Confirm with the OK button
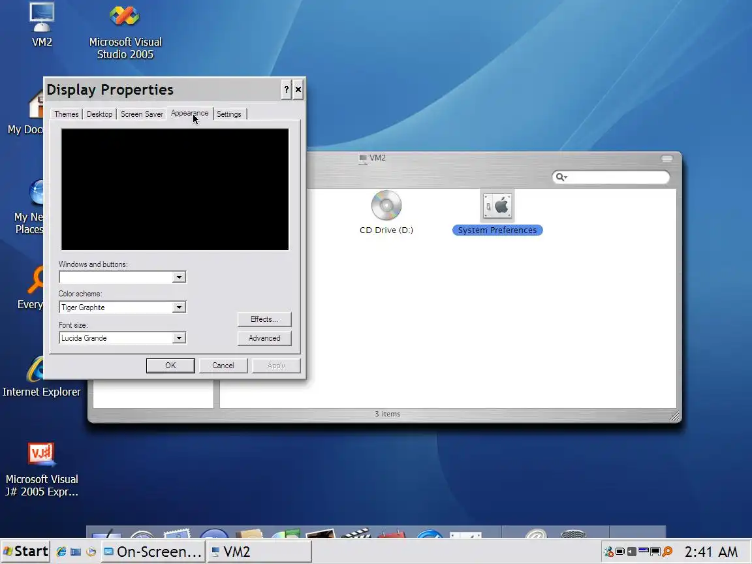The width and height of the screenshot is (752, 564). tap(170, 366)
